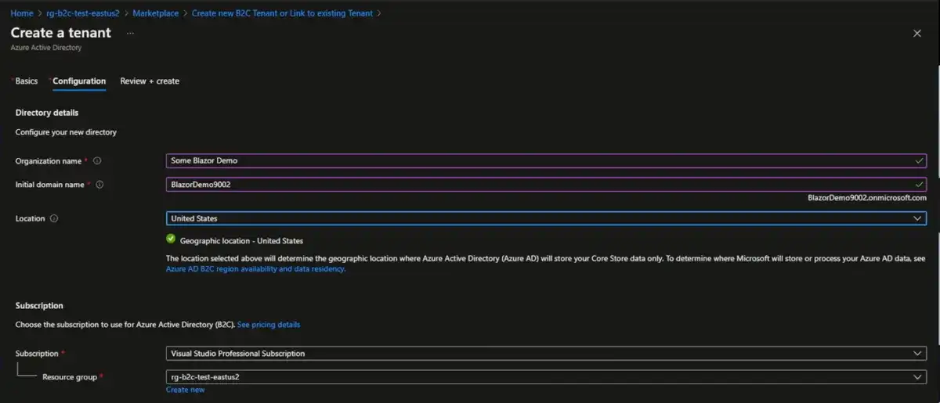Viewport: 940px width, 403px height.
Task: Click the Organization name info icon
Action: pos(97,161)
